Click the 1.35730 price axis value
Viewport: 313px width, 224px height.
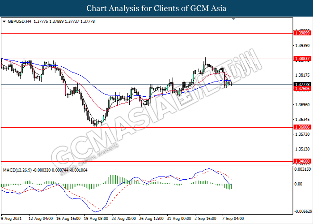[x=302, y=134]
